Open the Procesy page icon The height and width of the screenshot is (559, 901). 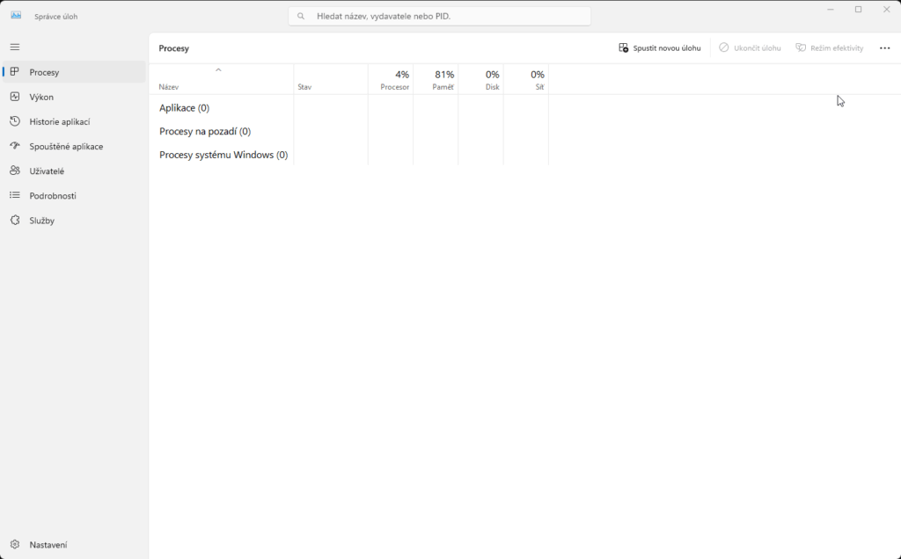15,72
